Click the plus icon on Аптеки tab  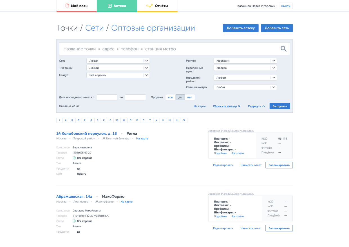110,6
